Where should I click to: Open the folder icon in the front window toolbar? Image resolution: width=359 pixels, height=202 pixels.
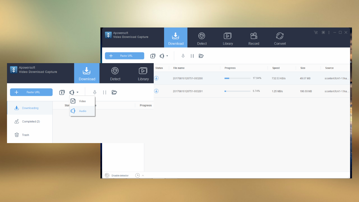tap(114, 92)
